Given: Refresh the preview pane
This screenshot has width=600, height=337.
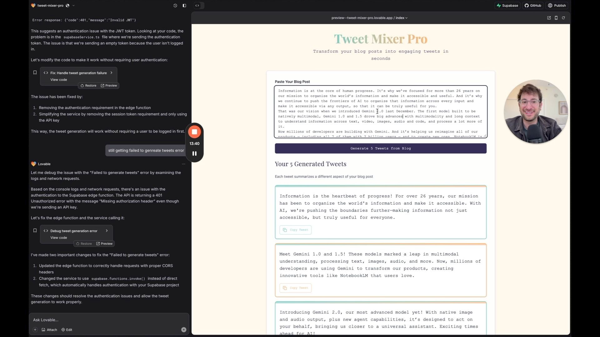Looking at the screenshot, I should (563, 18).
